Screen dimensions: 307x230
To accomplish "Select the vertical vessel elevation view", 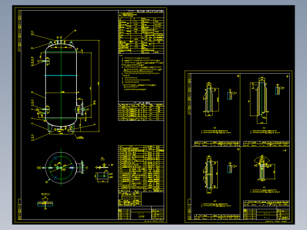I will point(61,87).
